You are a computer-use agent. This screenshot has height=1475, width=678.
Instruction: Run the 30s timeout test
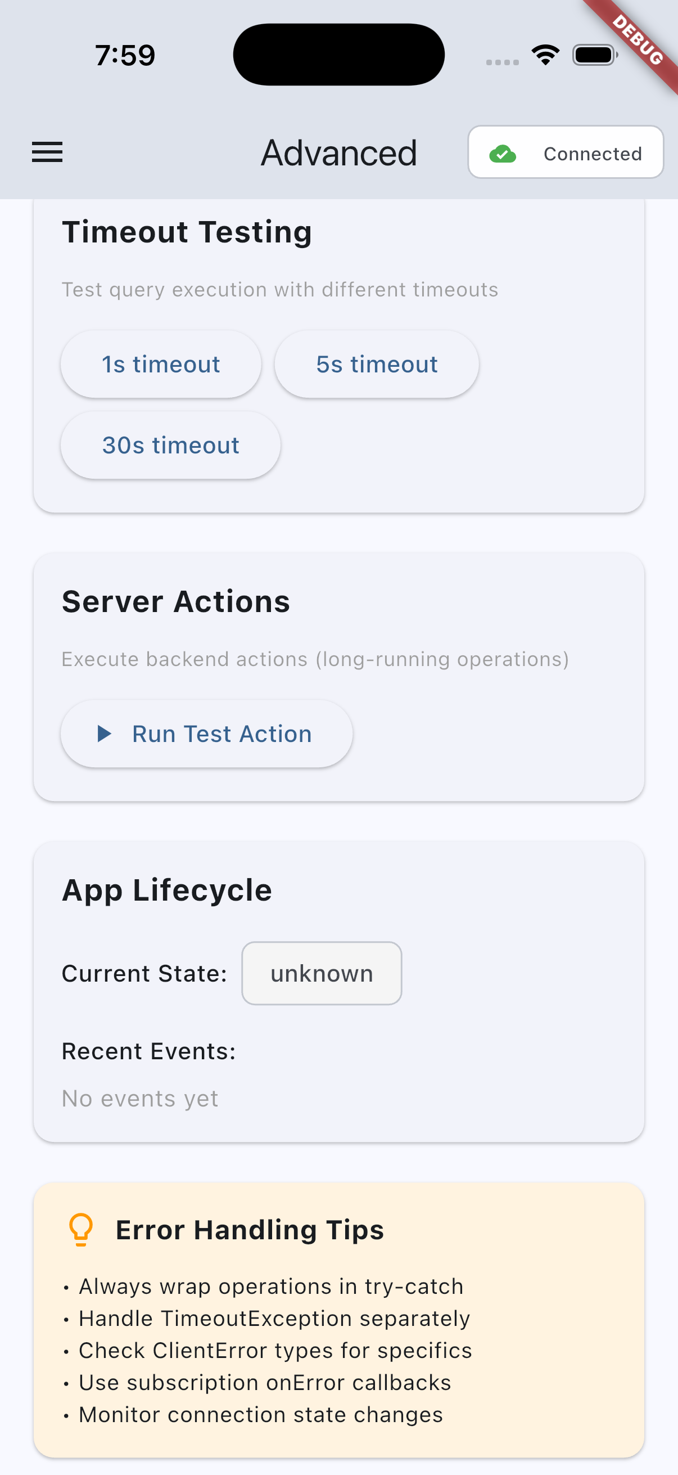pos(170,445)
